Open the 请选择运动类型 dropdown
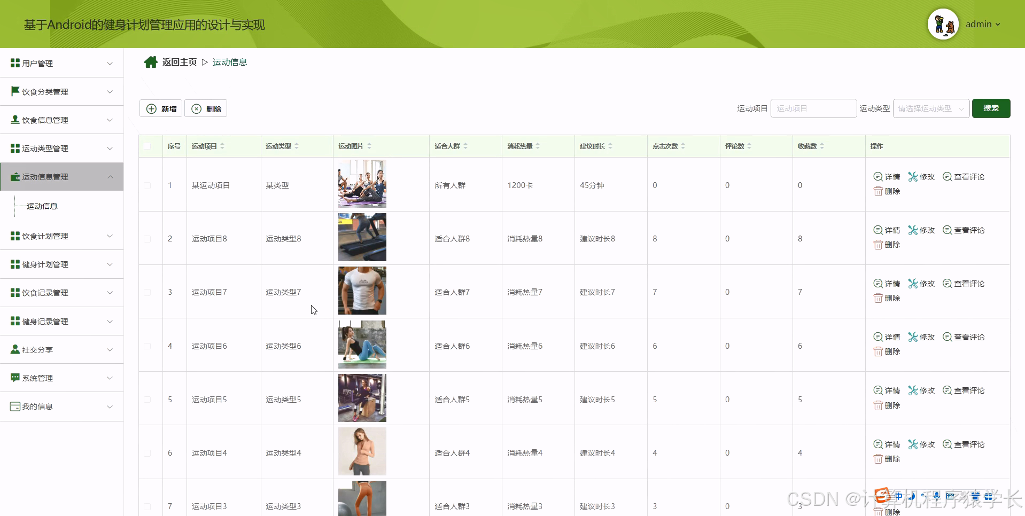This screenshot has width=1025, height=516. [x=931, y=108]
